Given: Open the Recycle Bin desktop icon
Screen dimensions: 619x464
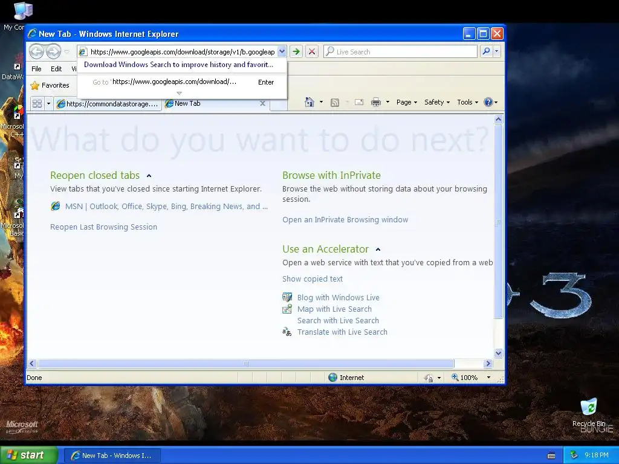Looking at the screenshot, I should click(589, 412).
